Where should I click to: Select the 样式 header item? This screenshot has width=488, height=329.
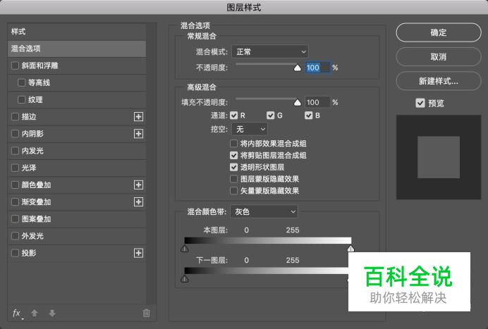77,32
